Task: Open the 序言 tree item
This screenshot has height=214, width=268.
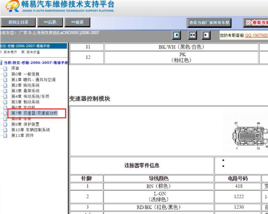Action: coord(15,68)
